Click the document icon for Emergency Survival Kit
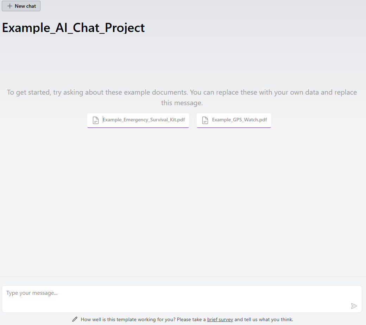The width and height of the screenshot is (366, 325). tap(96, 120)
